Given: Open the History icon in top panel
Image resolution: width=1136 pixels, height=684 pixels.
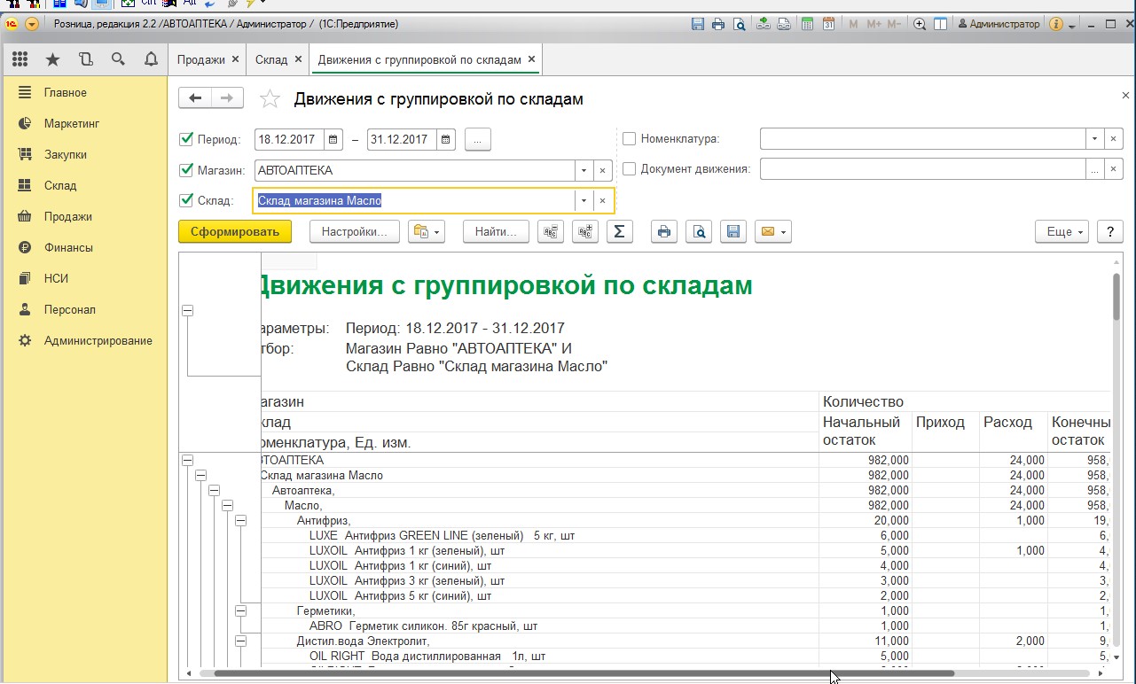Looking at the screenshot, I should (x=85, y=59).
